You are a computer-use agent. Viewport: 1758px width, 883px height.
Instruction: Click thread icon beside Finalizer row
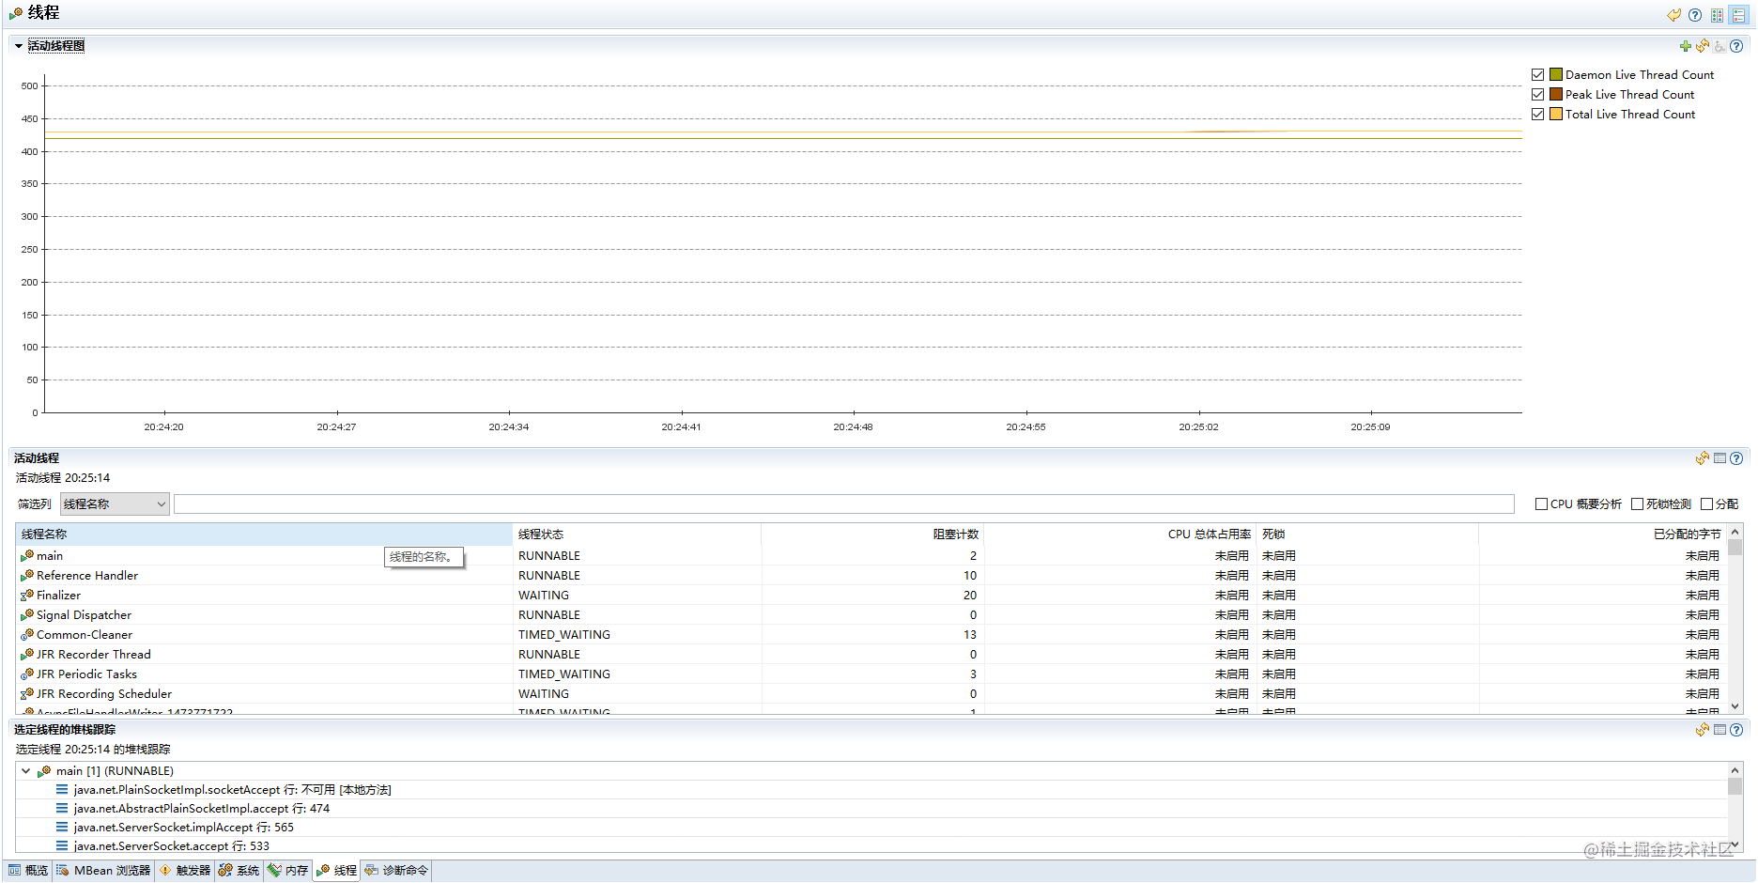coord(27,596)
